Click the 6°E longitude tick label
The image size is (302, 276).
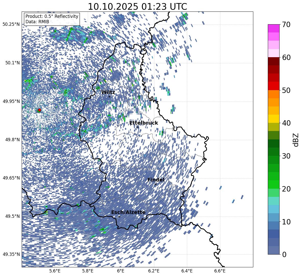[121, 271]
